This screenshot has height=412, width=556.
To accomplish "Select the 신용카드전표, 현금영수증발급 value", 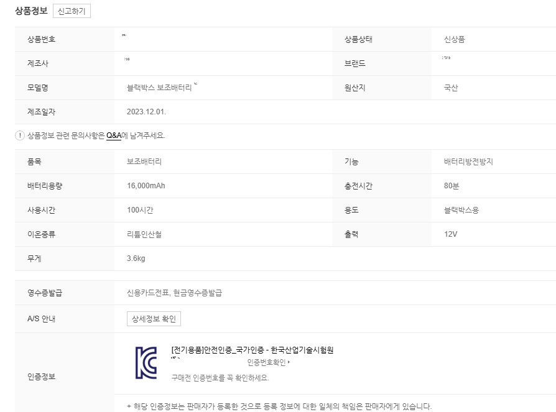I will point(175,293).
